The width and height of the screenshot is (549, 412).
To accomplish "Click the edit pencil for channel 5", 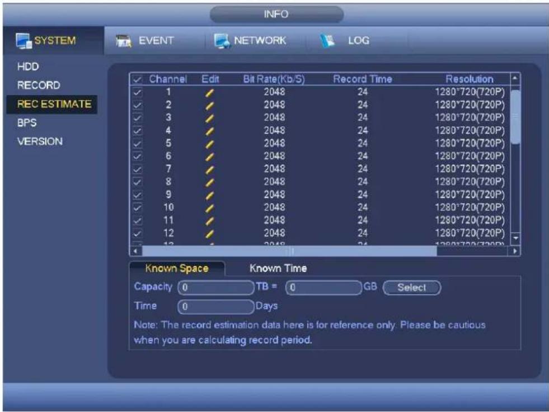I will 209,144.
